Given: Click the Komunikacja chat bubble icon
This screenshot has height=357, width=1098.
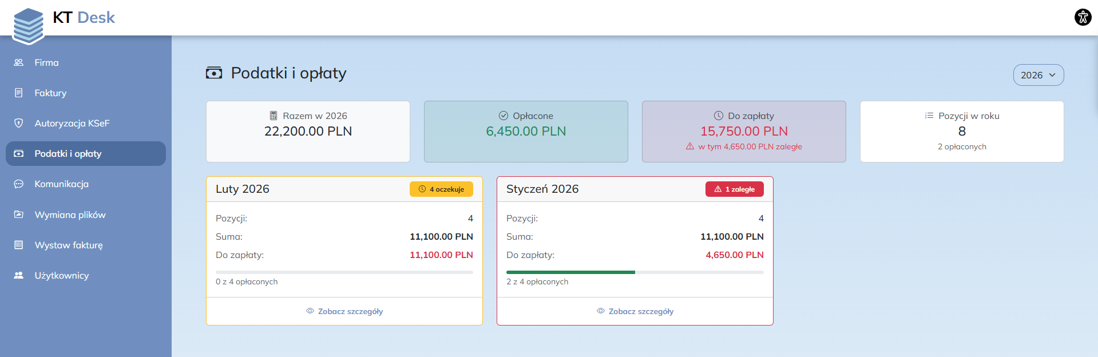Looking at the screenshot, I should (19, 184).
